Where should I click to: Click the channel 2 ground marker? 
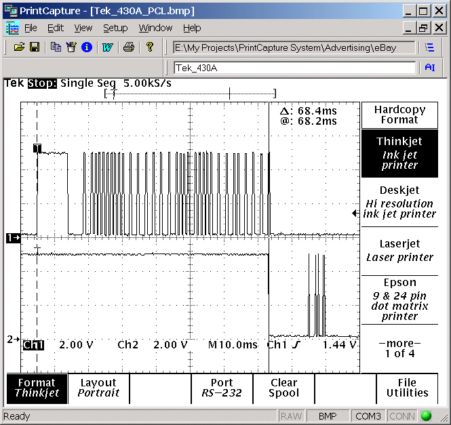pyautogui.click(x=14, y=340)
